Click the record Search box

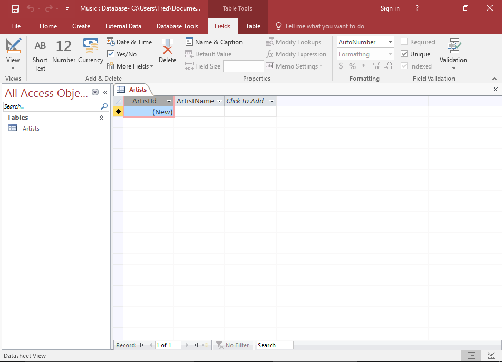click(x=275, y=345)
